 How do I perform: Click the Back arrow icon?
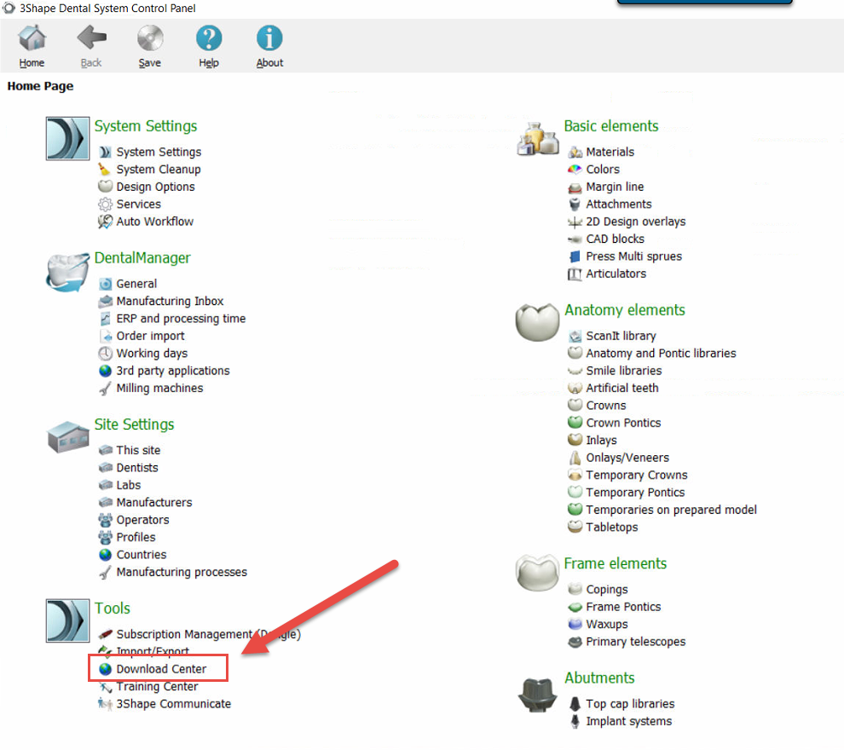point(91,38)
